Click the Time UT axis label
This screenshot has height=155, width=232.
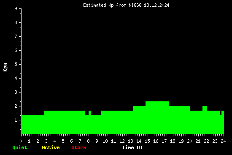(x=132, y=147)
